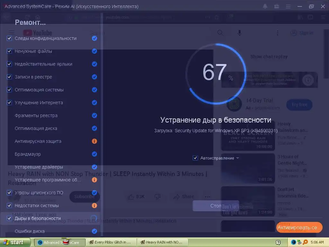329x247 pixels.
Task: Click the blue checkmark beside Ненужные файлы
Action: tap(94, 51)
